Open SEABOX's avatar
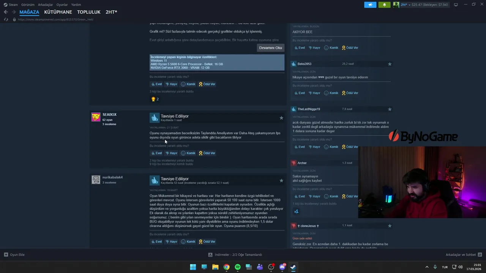This screenshot has width=486, height=273. tap(96, 117)
